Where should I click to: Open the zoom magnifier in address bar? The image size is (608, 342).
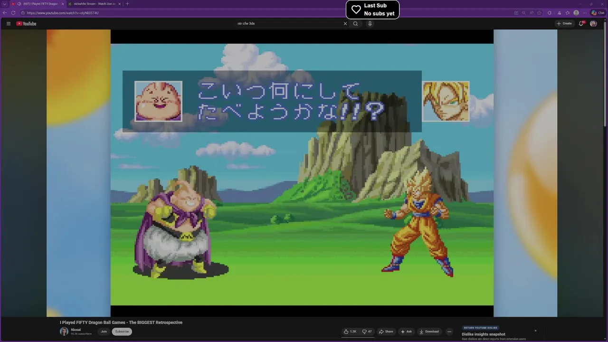coord(524,13)
